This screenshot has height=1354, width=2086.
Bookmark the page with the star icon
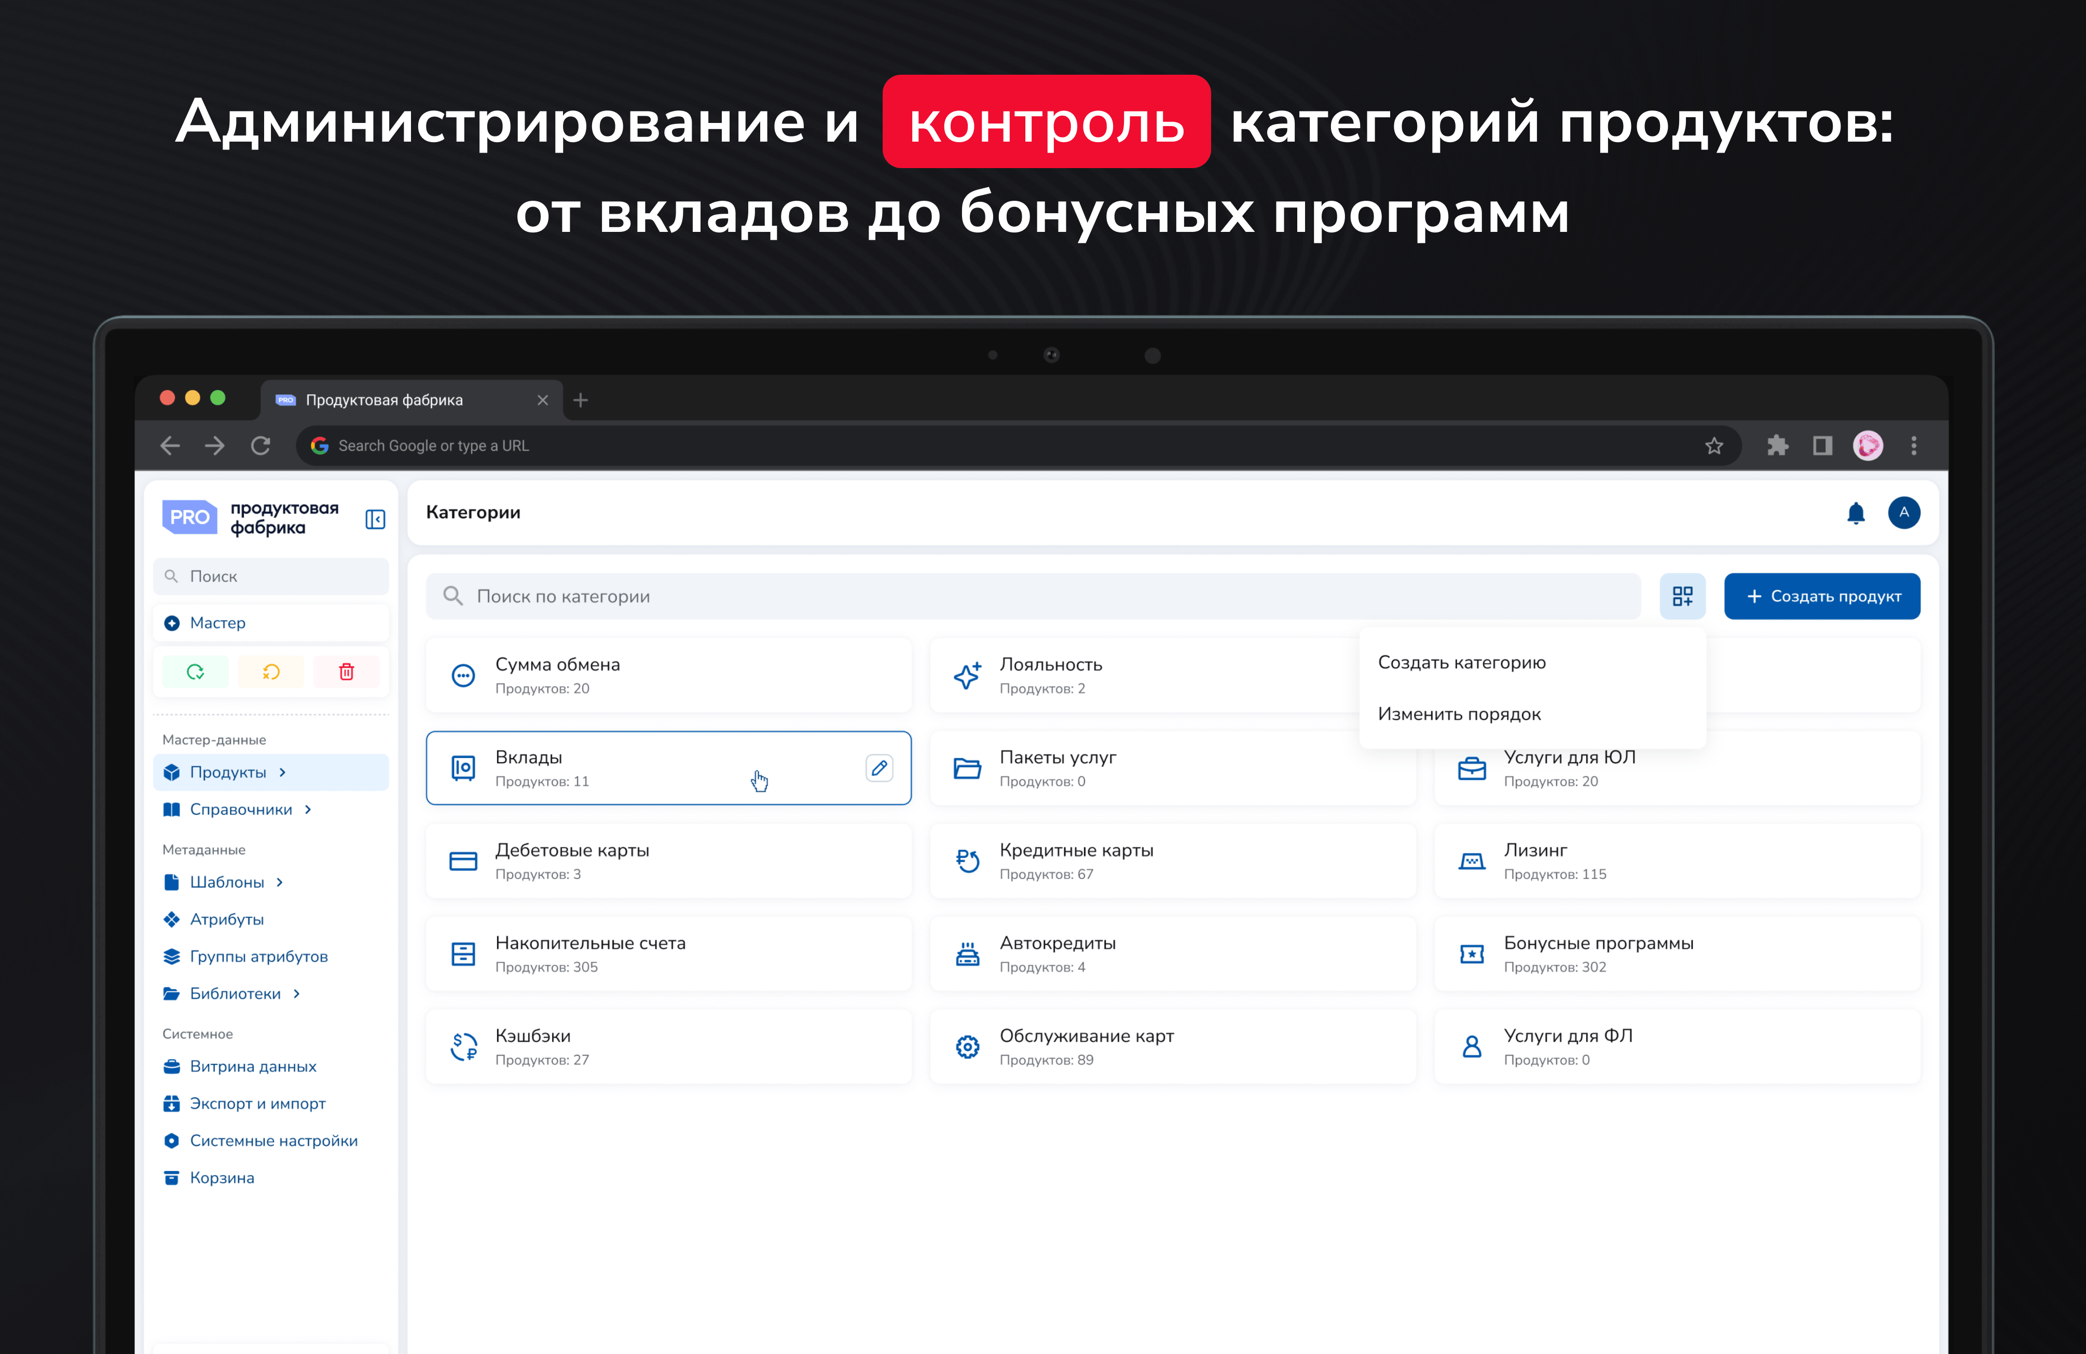pos(1713,446)
